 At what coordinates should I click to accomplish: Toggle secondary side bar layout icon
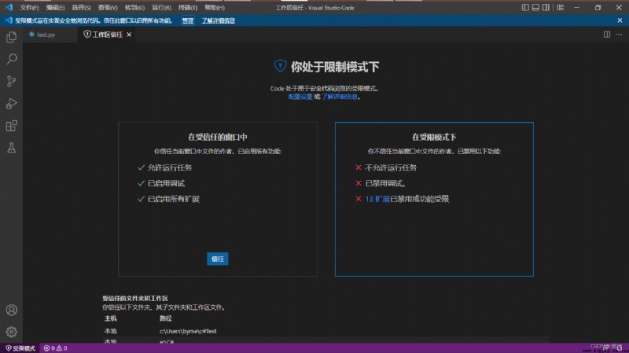546,7
